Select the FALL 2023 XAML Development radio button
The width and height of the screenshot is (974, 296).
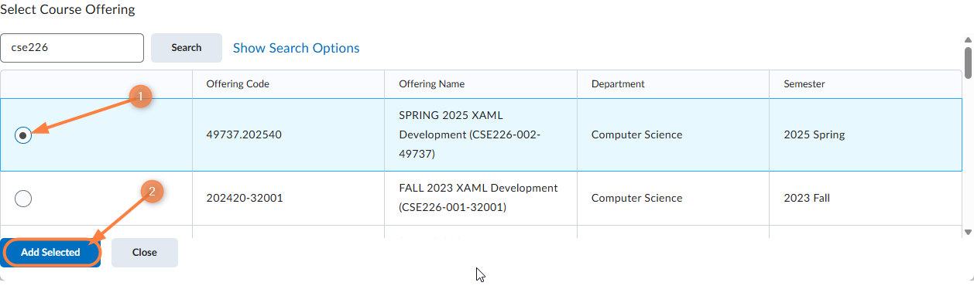point(24,199)
